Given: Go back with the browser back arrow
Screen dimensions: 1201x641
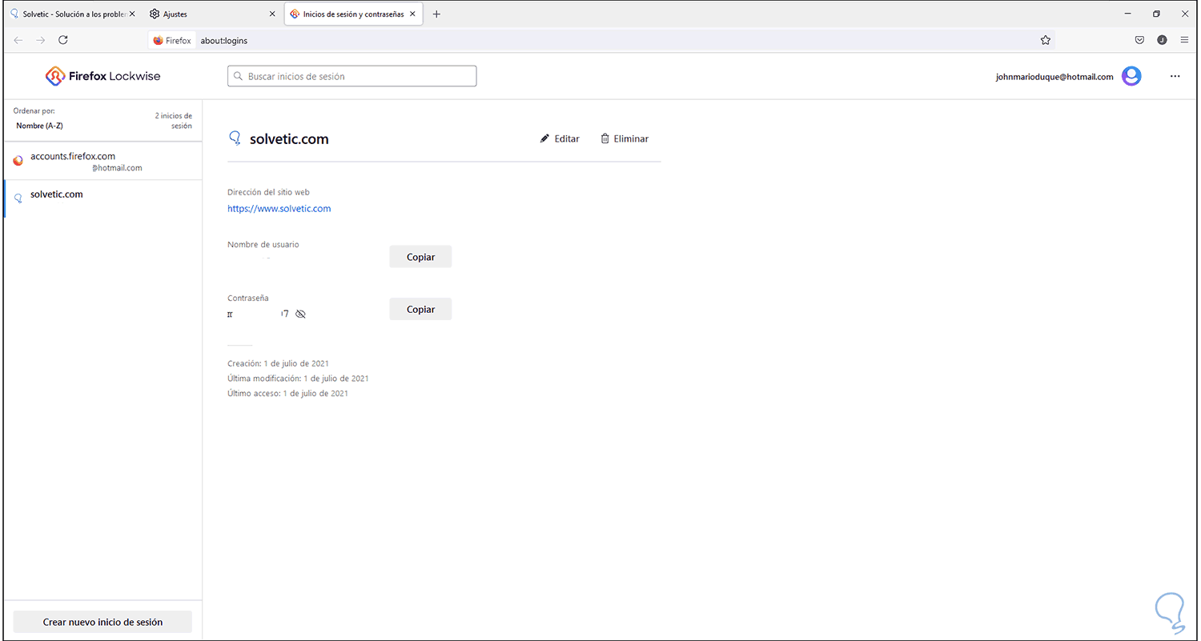Looking at the screenshot, I should click(18, 40).
